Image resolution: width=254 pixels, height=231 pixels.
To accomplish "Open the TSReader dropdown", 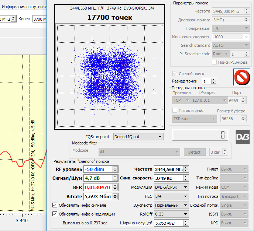I will pyautogui.click(x=195, y=119).
